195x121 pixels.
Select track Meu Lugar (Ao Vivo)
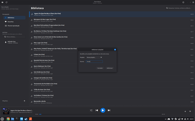(112, 44)
